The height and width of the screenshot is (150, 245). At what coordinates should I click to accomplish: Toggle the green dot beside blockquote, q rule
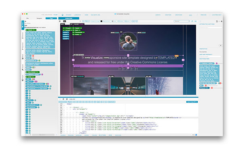click(39, 61)
